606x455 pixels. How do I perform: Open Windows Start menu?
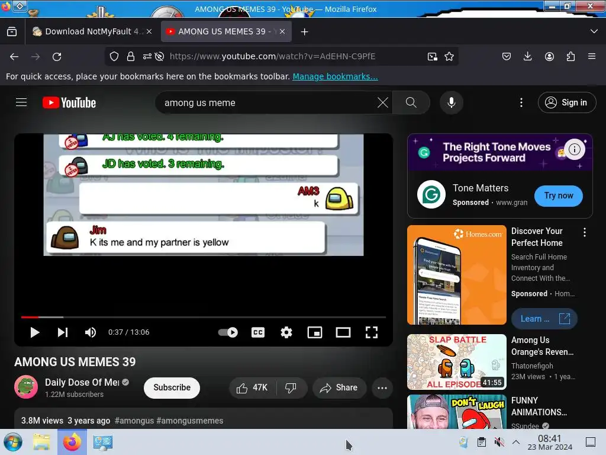[13, 442]
